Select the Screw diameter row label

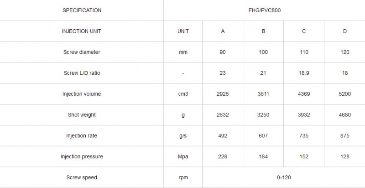coord(82,52)
